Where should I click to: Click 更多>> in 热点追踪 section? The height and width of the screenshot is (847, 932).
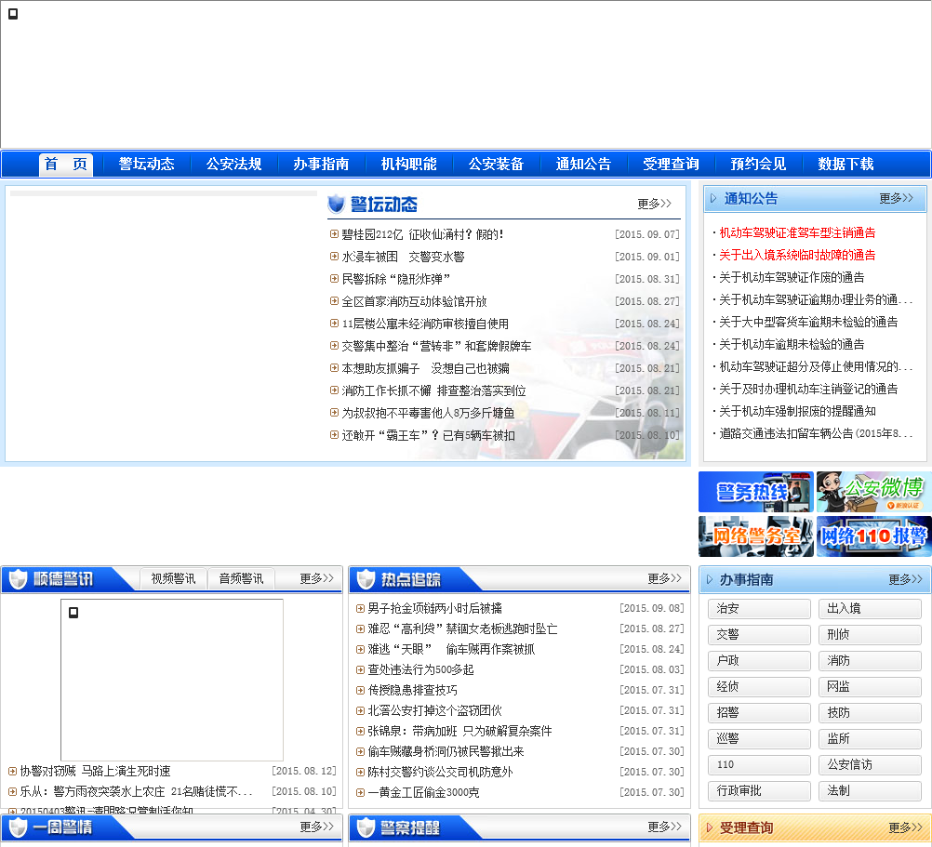coord(664,578)
